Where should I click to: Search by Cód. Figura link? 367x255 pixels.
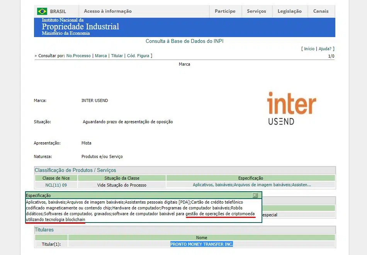(138, 56)
